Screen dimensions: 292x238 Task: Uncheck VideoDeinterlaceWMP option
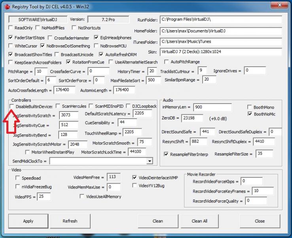click(135, 178)
